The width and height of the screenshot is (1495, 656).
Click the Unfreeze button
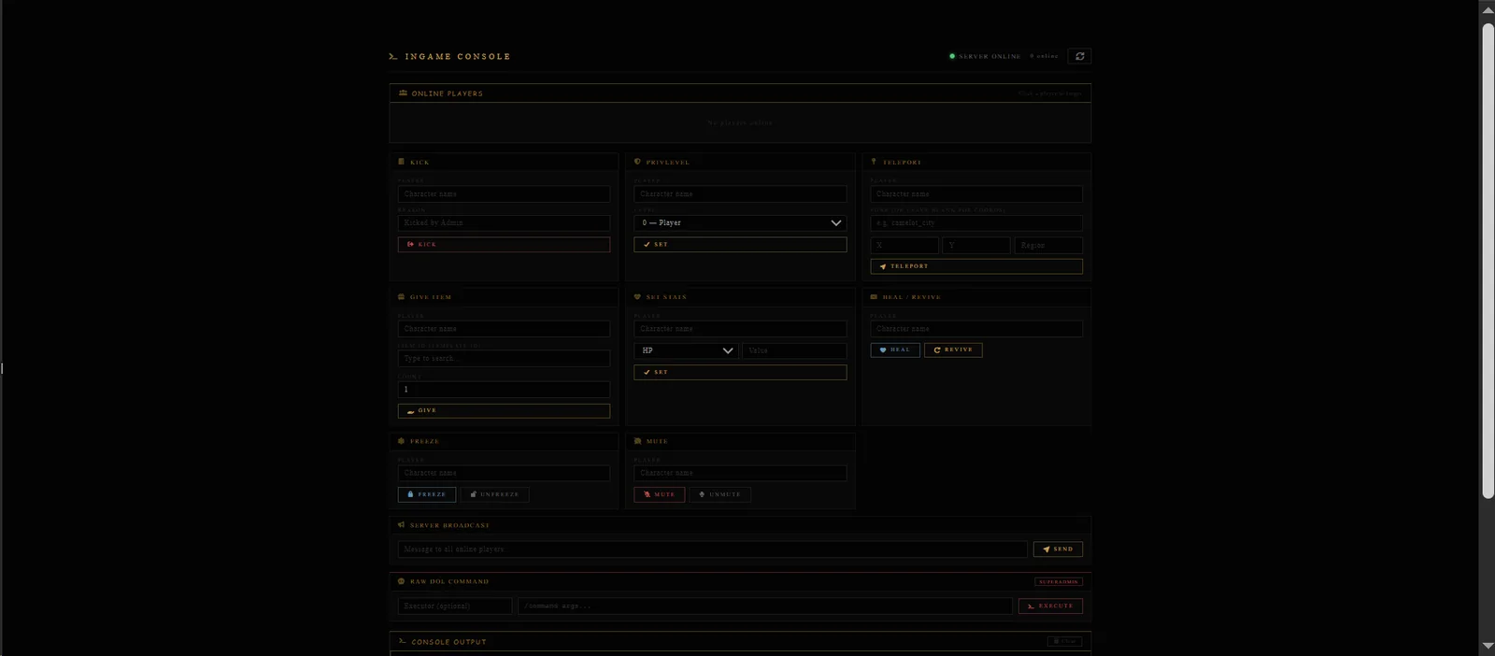tap(494, 494)
